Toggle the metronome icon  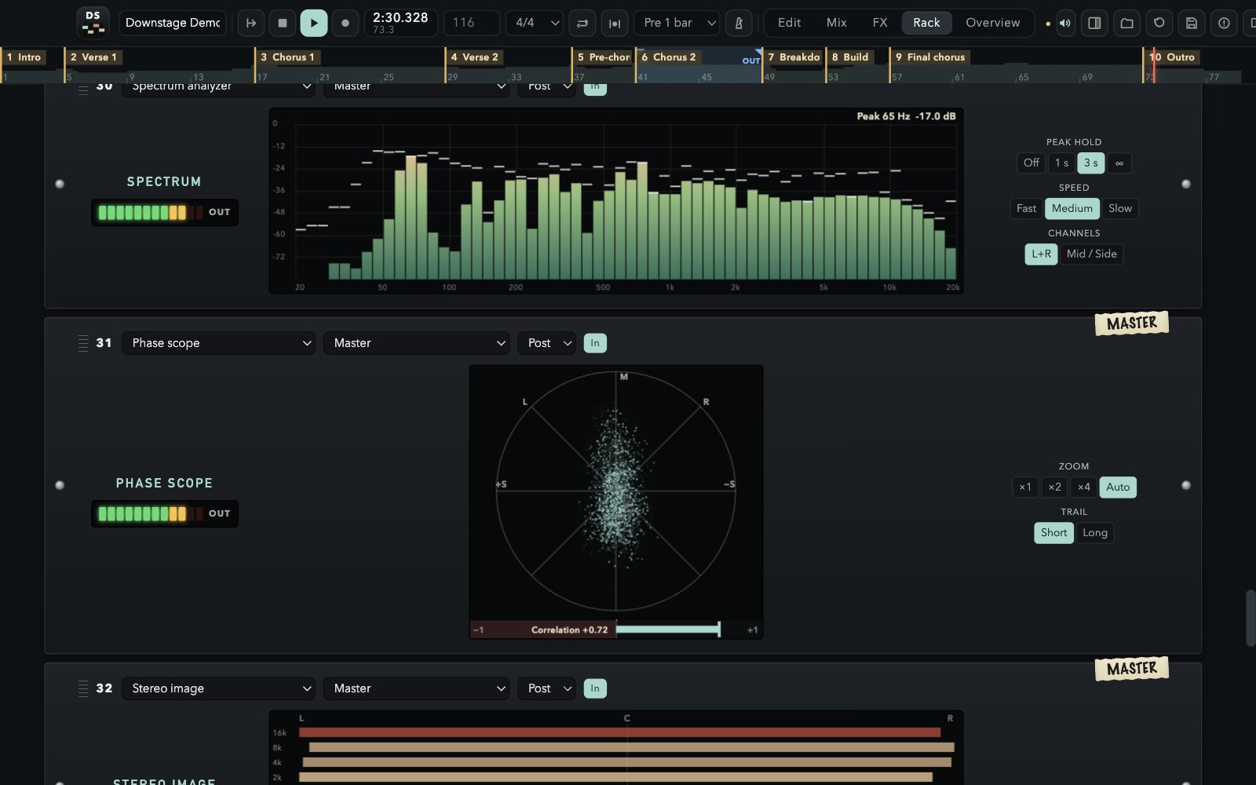click(739, 23)
